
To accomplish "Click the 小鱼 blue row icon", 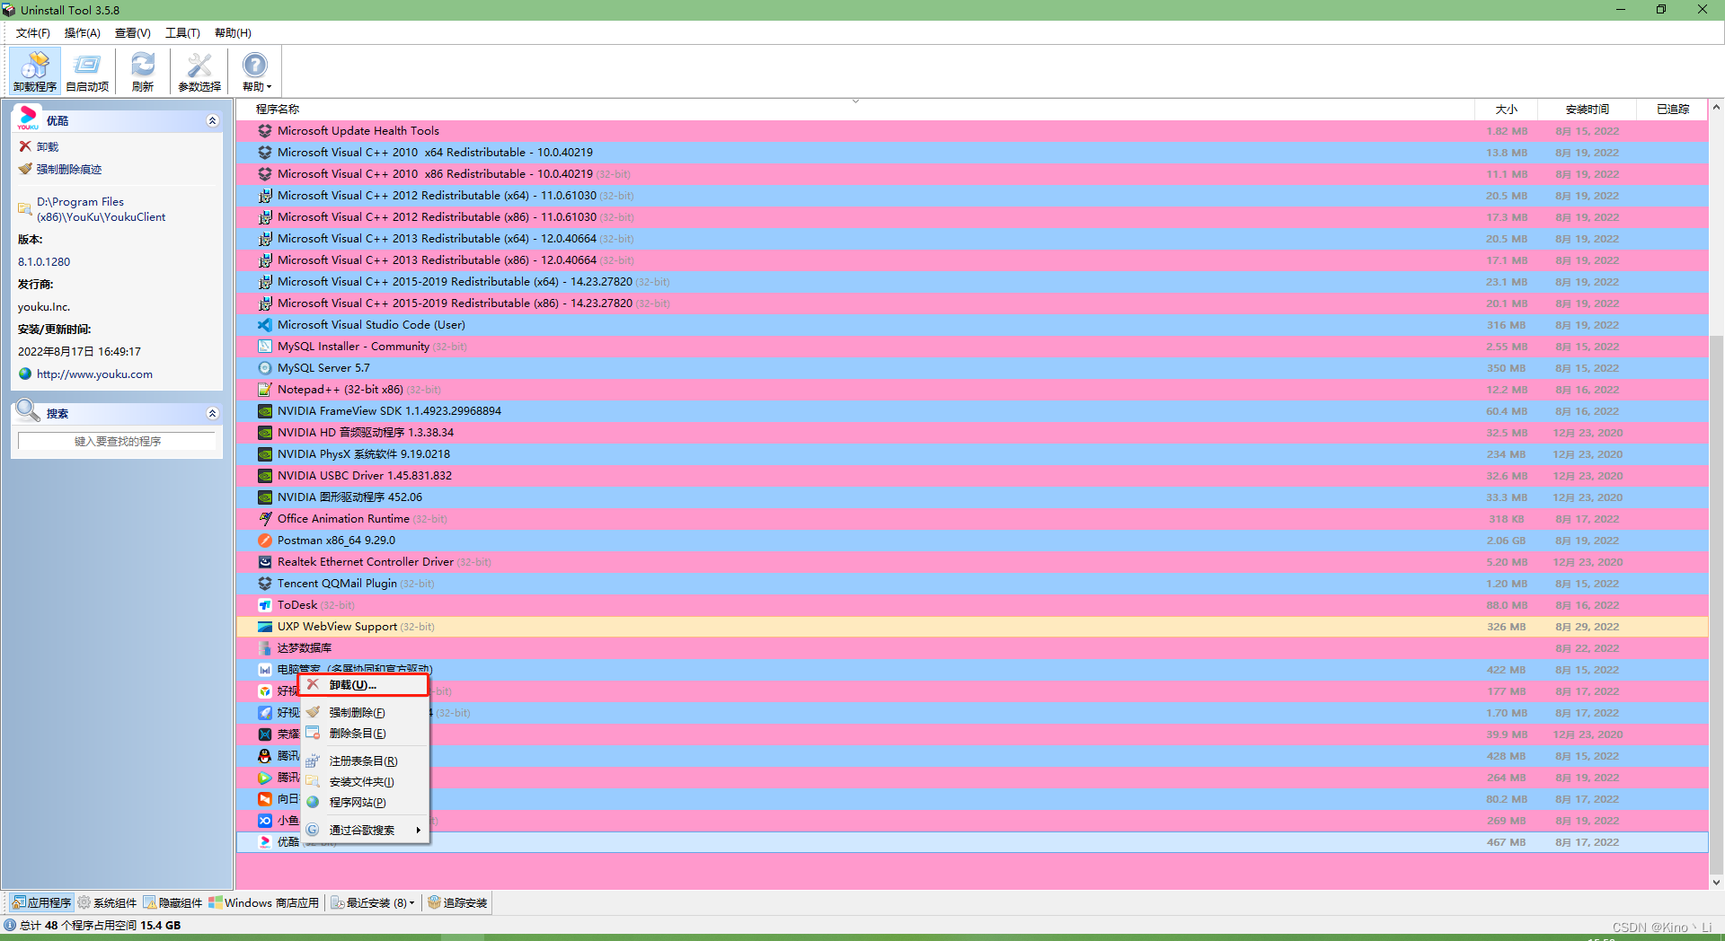I will tap(265, 821).
